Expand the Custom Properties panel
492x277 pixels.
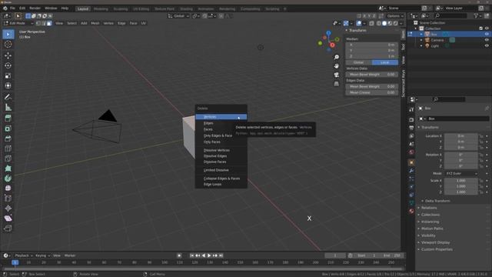pos(437,249)
